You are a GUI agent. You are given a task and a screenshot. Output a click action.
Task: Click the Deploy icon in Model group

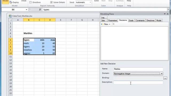11,2
